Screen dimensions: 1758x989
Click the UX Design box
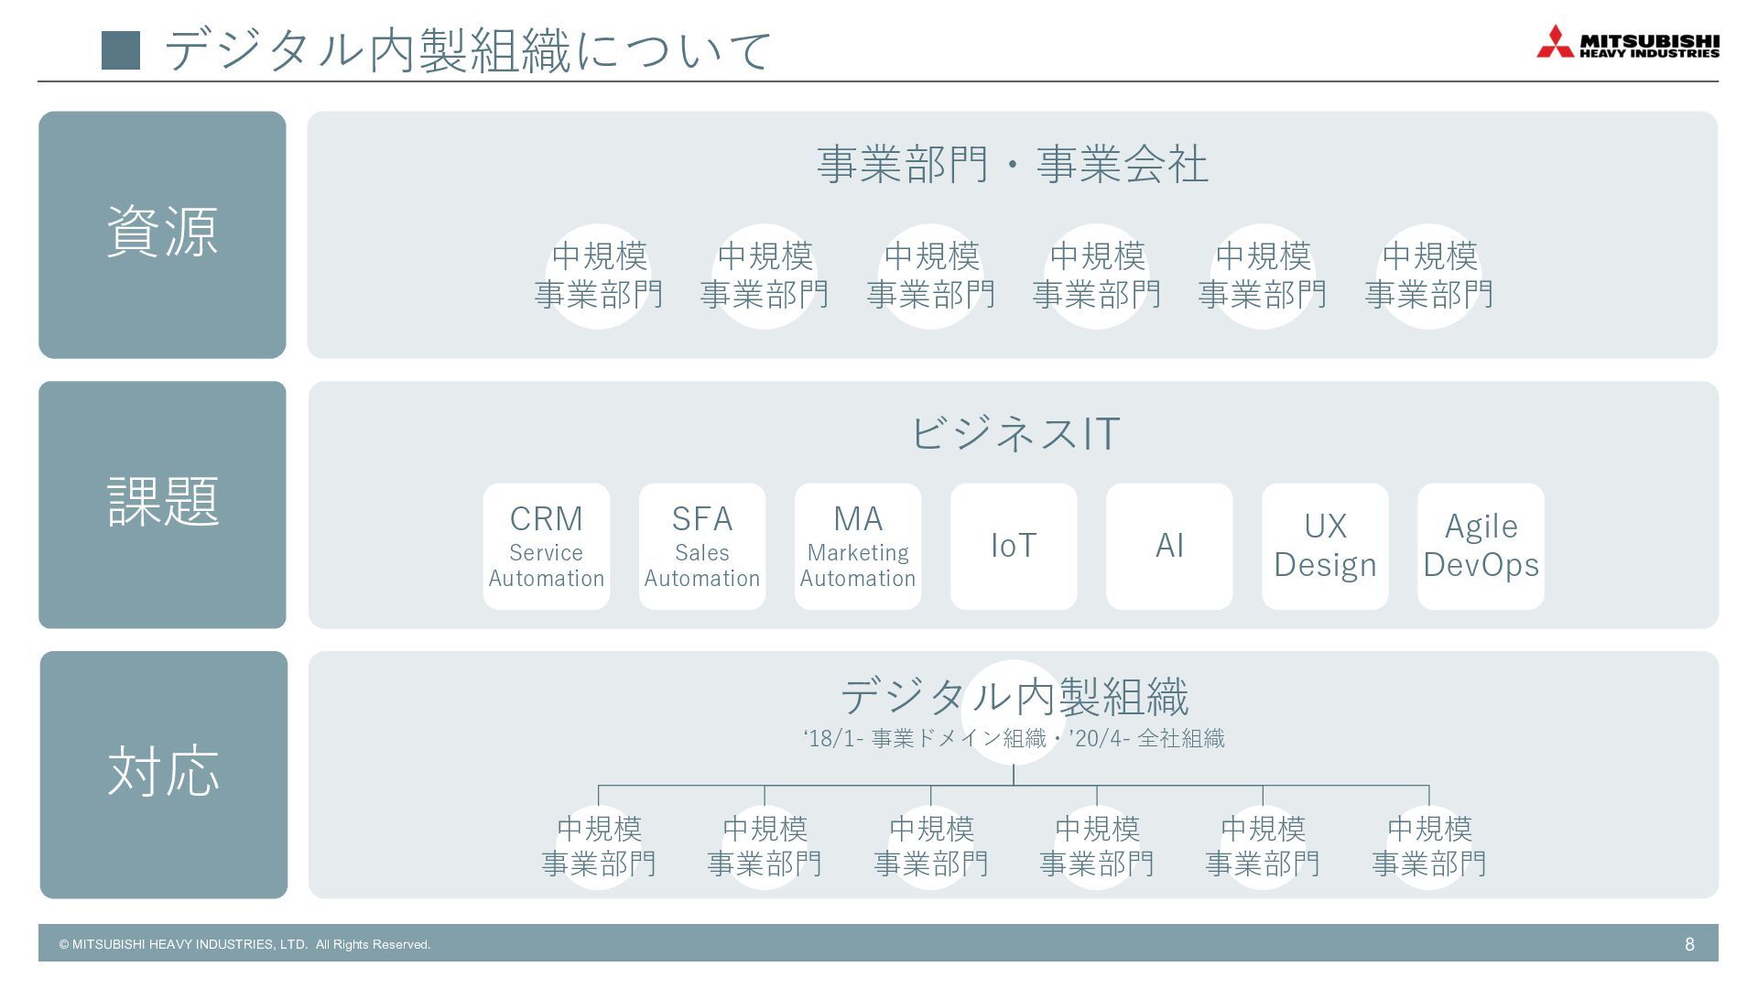1325,547
